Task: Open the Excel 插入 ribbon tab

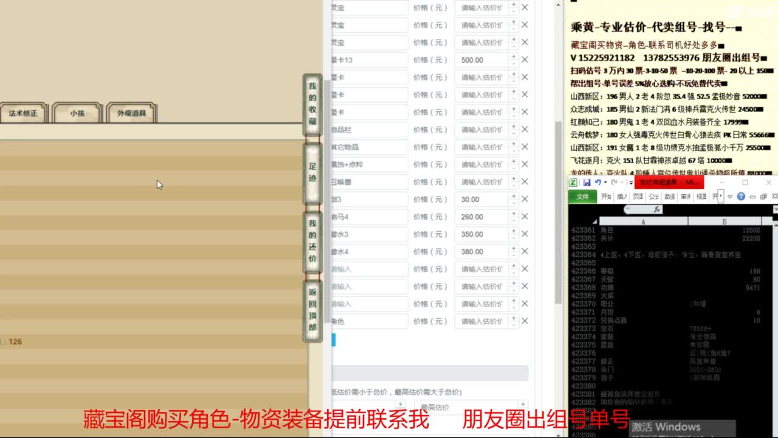Action: [622, 196]
